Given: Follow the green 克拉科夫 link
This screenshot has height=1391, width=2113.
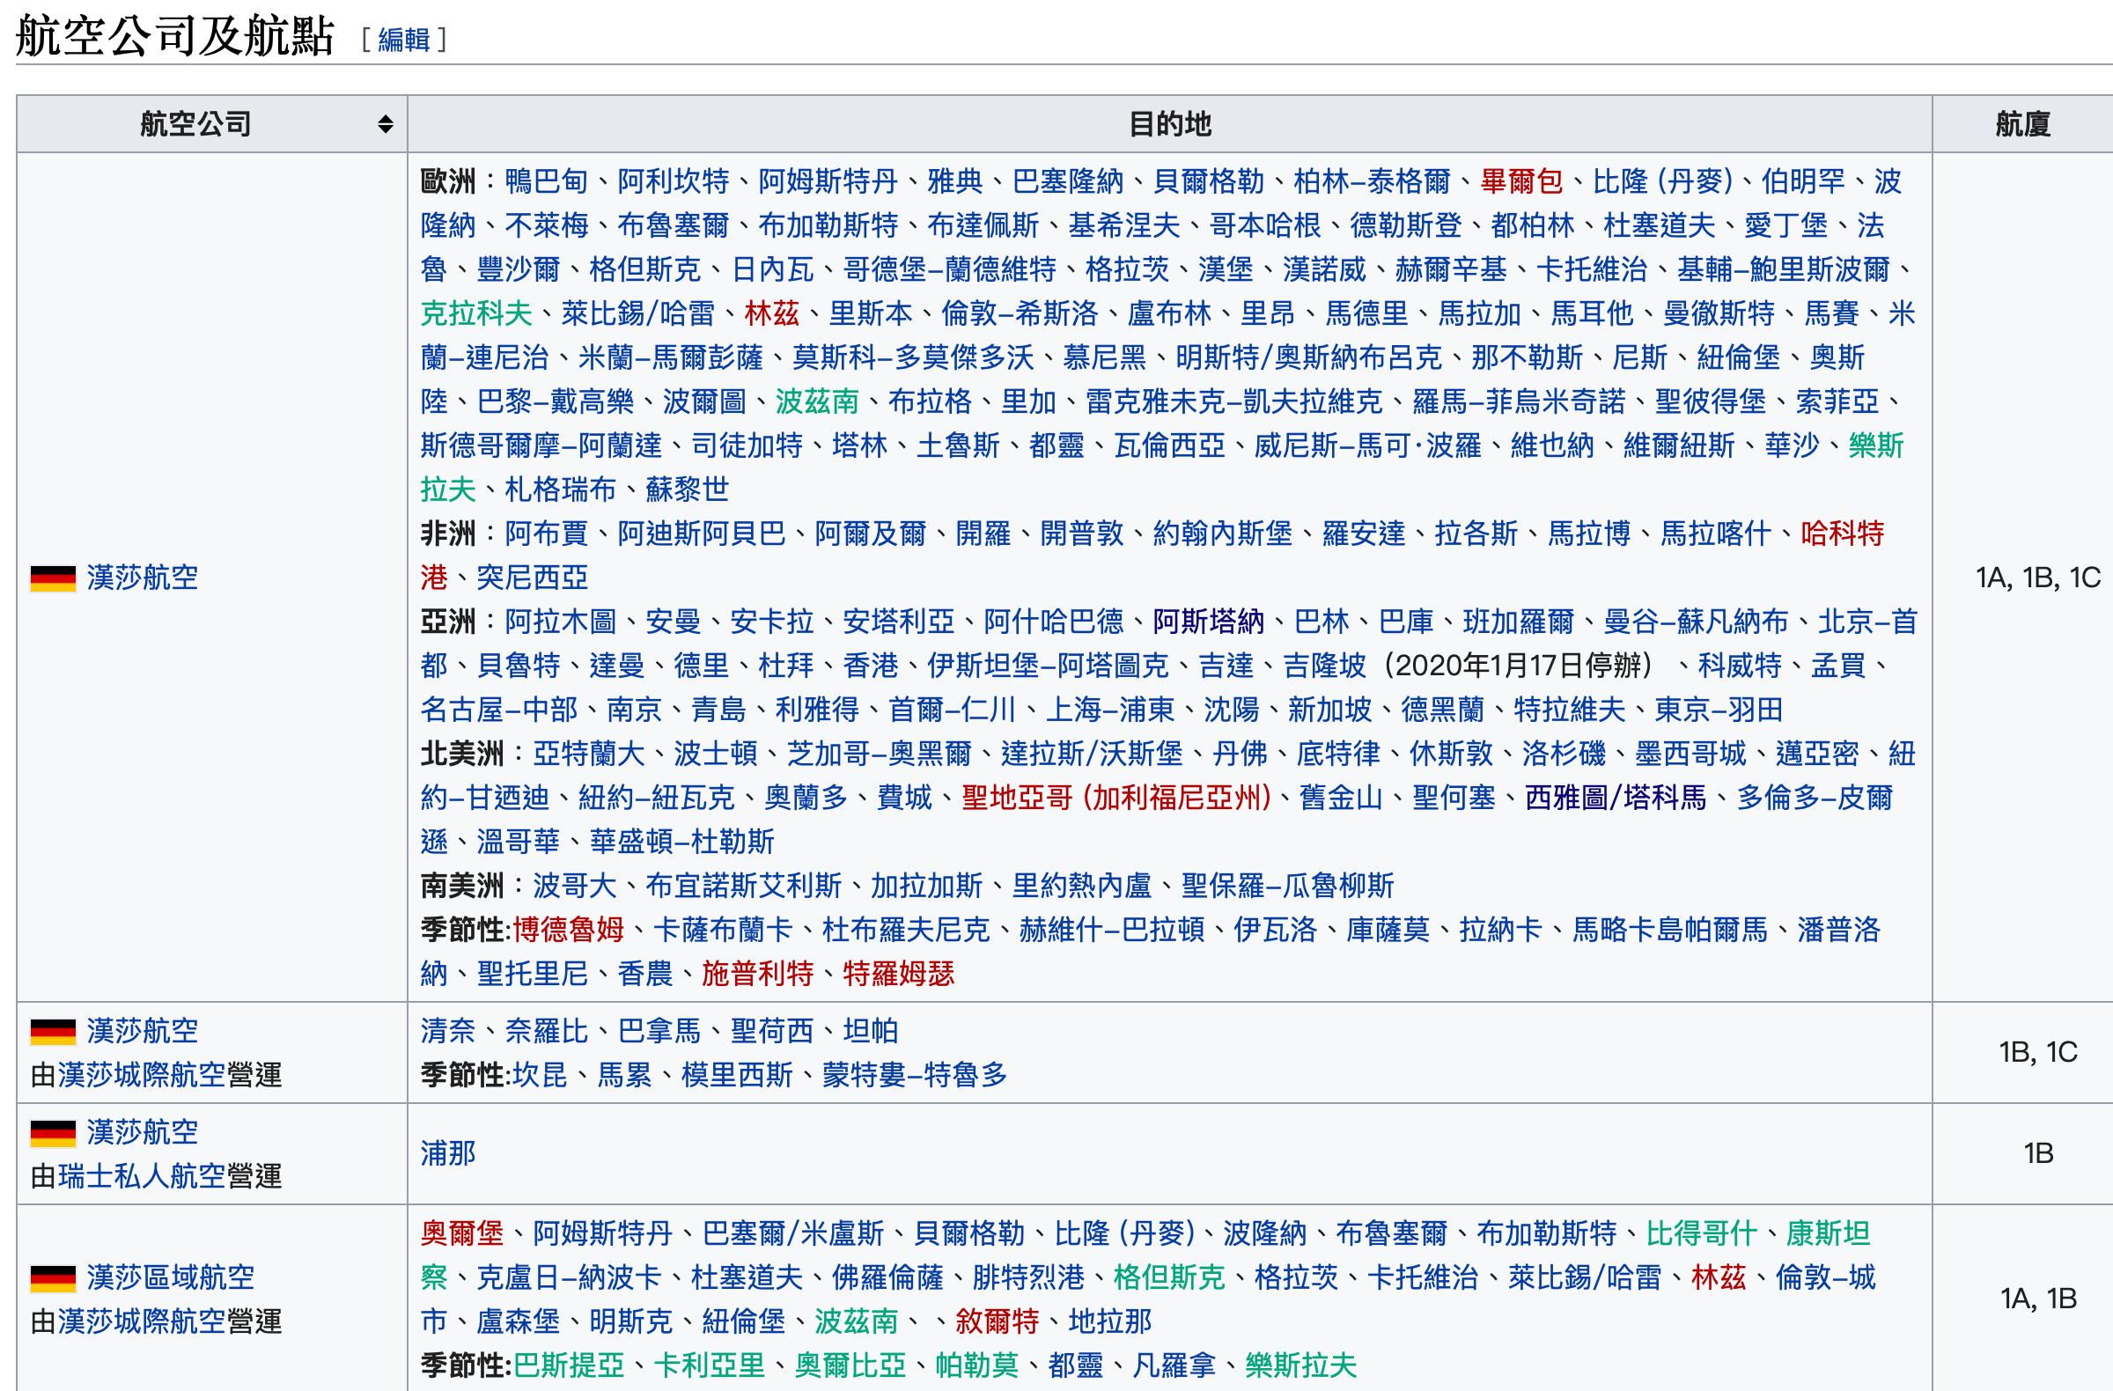Looking at the screenshot, I should (x=476, y=313).
